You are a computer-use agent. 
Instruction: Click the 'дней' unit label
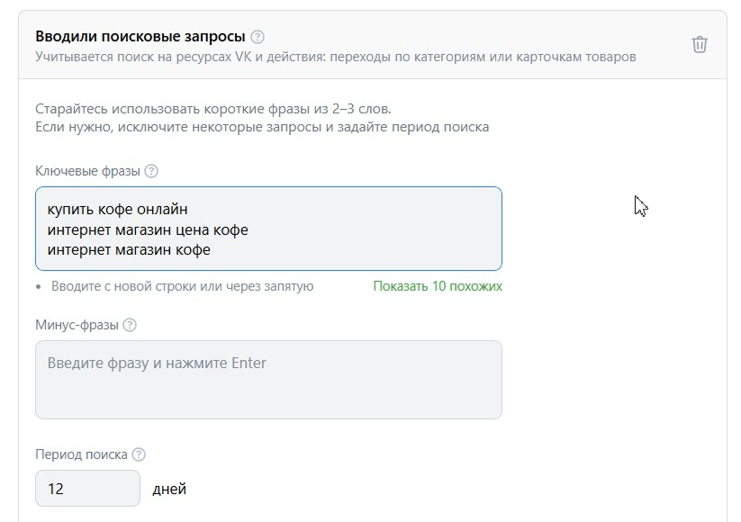[171, 489]
